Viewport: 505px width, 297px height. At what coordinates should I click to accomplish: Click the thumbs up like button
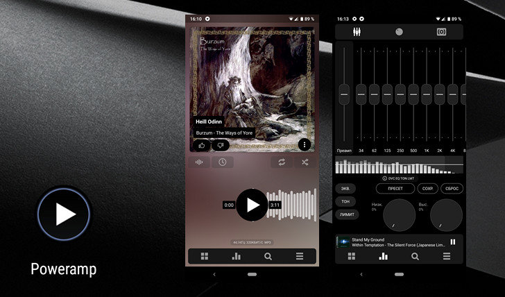(x=202, y=145)
